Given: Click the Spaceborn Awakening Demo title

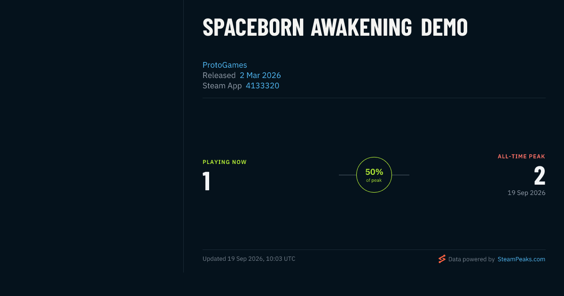Looking at the screenshot, I should click(335, 28).
